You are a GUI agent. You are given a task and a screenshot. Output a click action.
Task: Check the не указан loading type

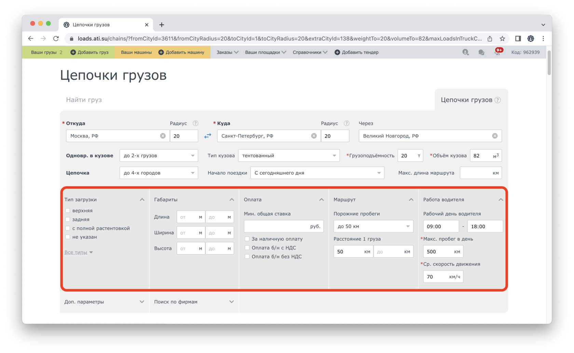pyautogui.click(x=68, y=237)
